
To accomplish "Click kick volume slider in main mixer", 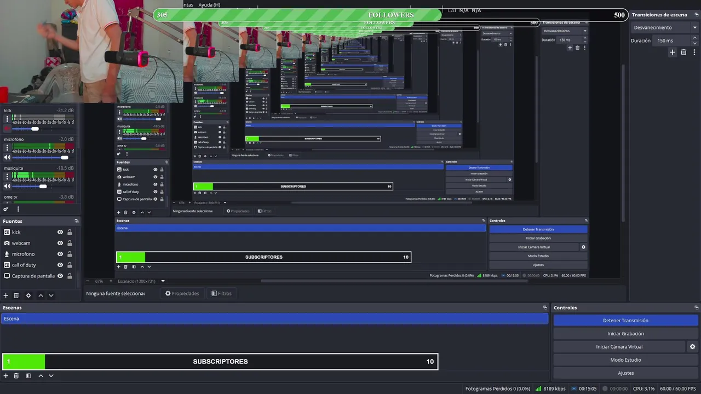I will point(43,129).
